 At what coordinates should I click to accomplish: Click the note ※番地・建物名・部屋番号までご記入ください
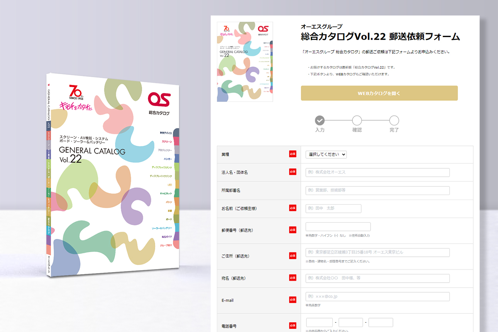[x=337, y=261]
